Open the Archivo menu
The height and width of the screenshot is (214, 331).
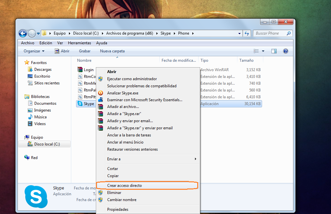point(28,43)
